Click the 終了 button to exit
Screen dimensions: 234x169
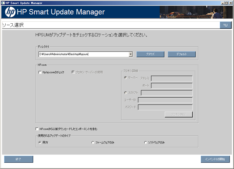pyautogui.click(x=18, y=159)
